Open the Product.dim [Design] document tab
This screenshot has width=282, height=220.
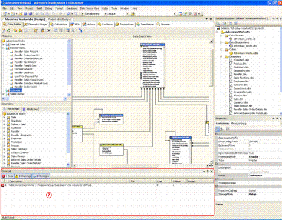coord(59,19)
